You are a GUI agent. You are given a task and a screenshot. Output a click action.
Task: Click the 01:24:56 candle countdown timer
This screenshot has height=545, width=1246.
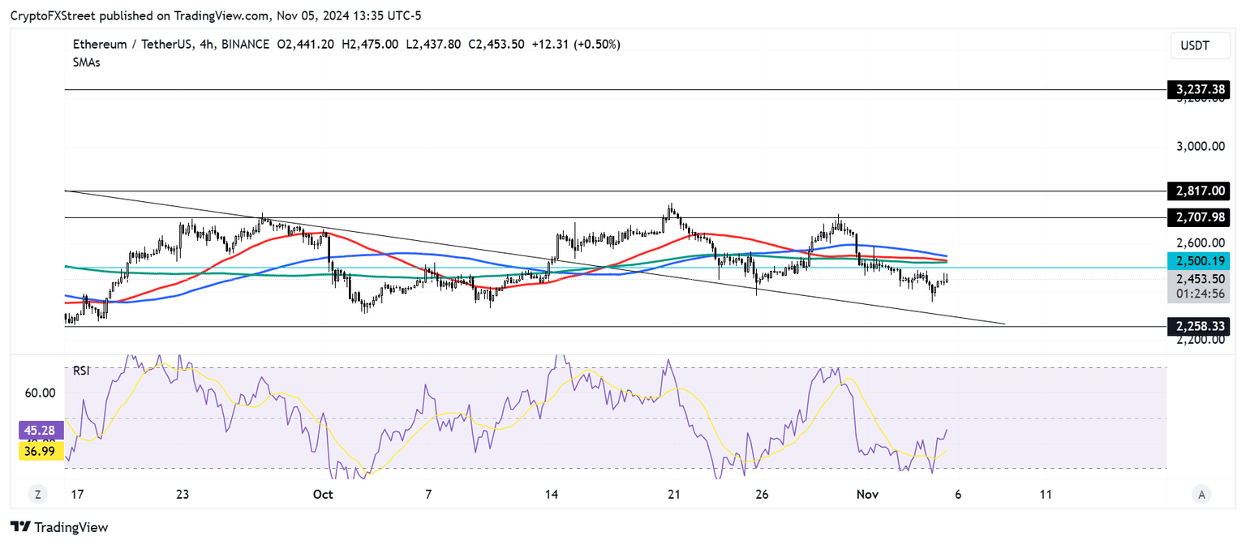coord(1199,294)
